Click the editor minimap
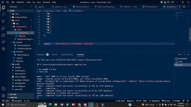 coord(182,15)
